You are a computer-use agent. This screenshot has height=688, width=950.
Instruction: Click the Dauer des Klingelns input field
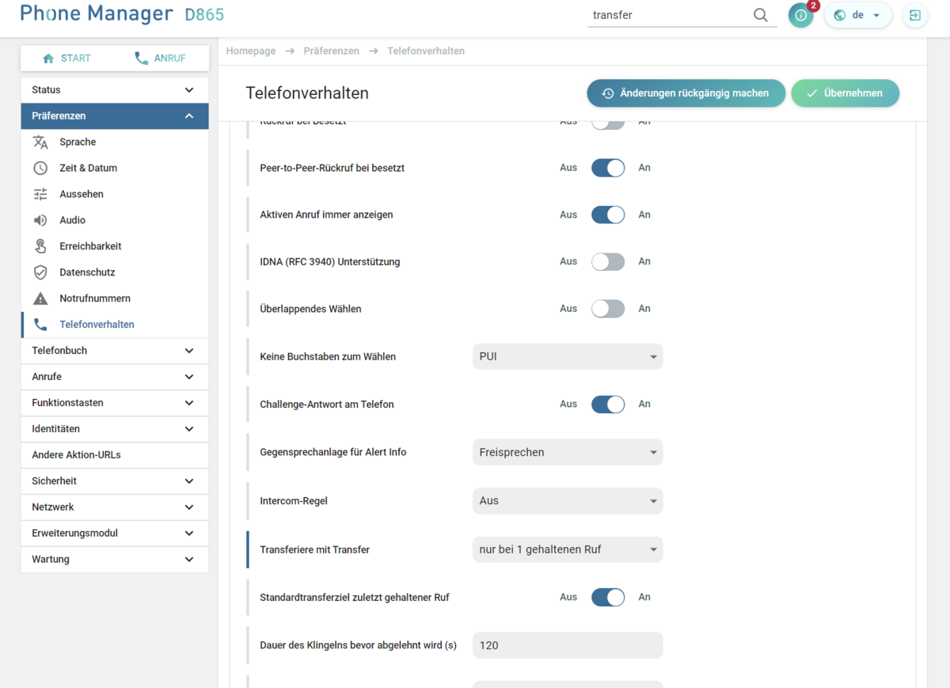pos(567,645)
